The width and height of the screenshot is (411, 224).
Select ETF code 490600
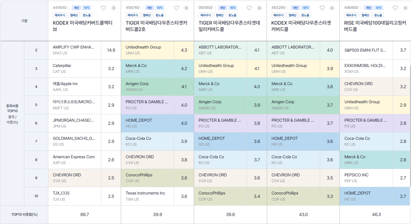coord(352,8)
